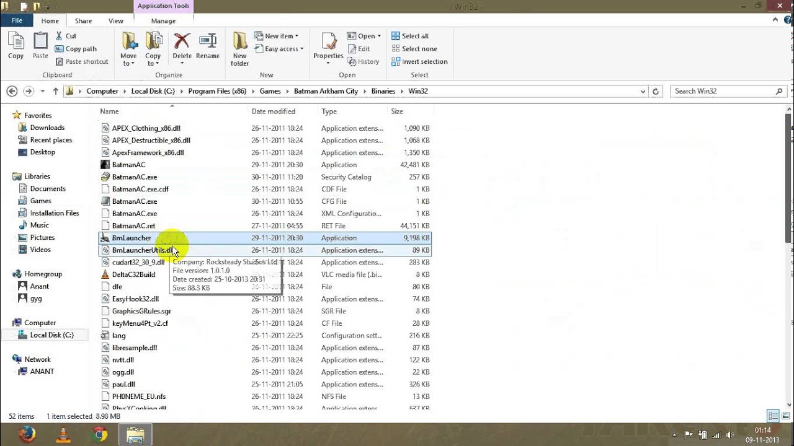The image size is (794, 446).
Task: Select the BmLauncher application file
Action: 265,238
